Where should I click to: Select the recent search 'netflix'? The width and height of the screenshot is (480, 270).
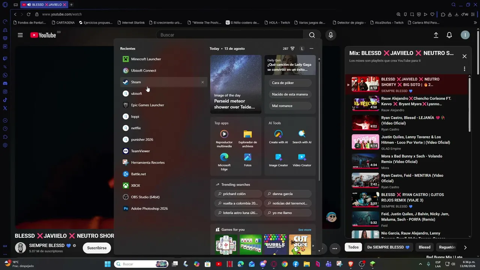[x=163, y=128]
